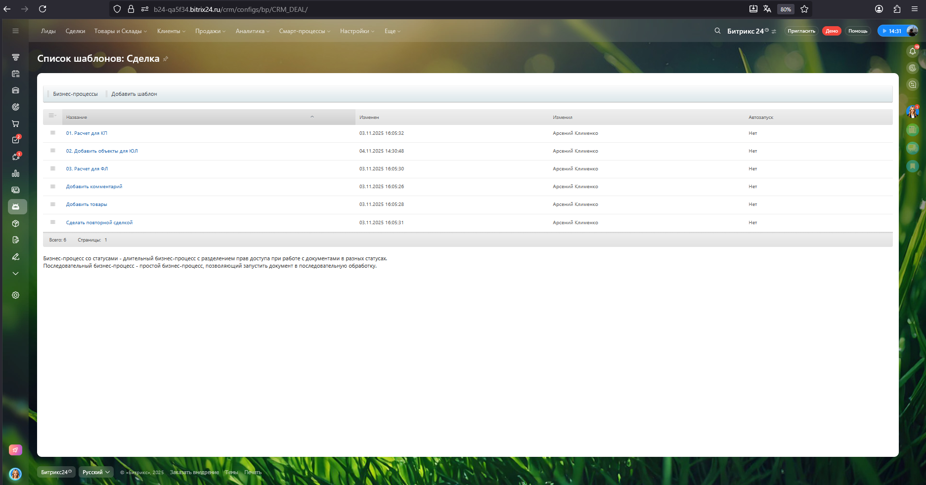Open template 02. Добавить объекты для ЮЛ
The height and width of the screenshot is (485, 926).
[x=102, y=151]
